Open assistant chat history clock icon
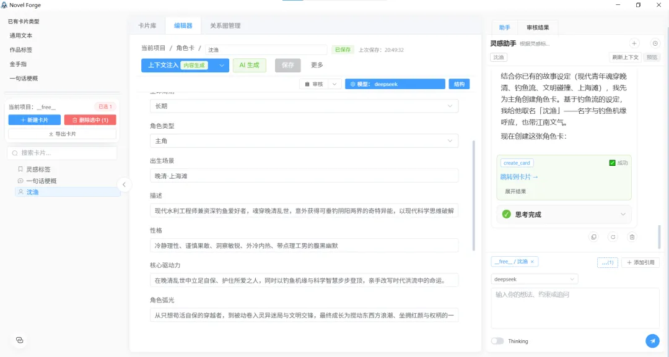669x357 pixels. click(x=655, y=43)
